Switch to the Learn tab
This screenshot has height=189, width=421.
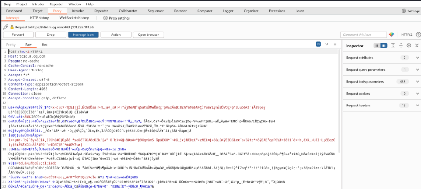300,11
